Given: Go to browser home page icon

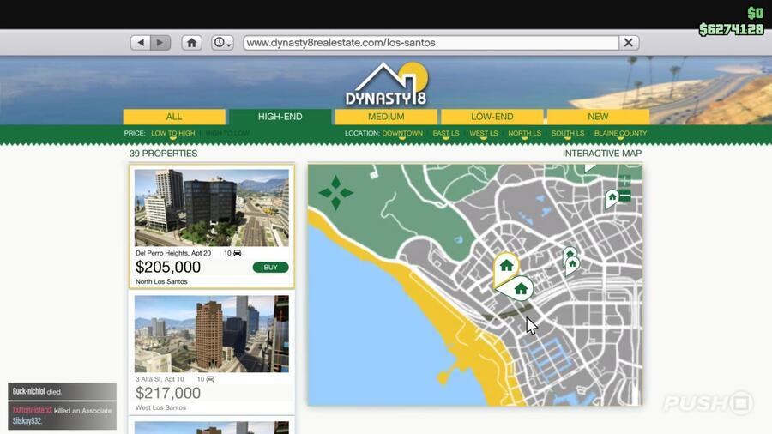Looking at the screenshot, I should (191, 43).
